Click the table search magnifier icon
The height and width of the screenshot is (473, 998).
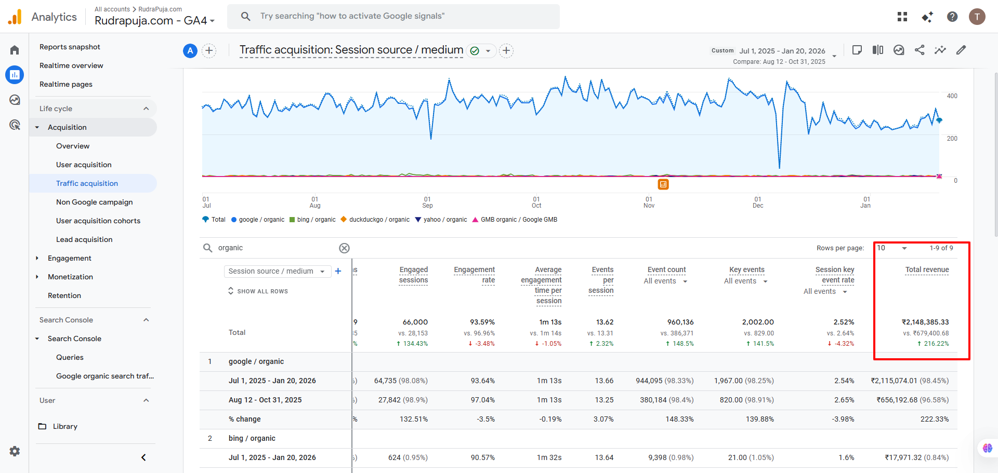(207, 248)
